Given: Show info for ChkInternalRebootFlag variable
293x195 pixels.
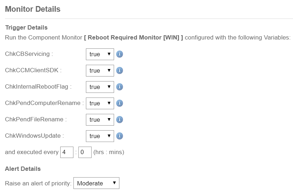Looking at the screenshot, I should coord(120,87).
